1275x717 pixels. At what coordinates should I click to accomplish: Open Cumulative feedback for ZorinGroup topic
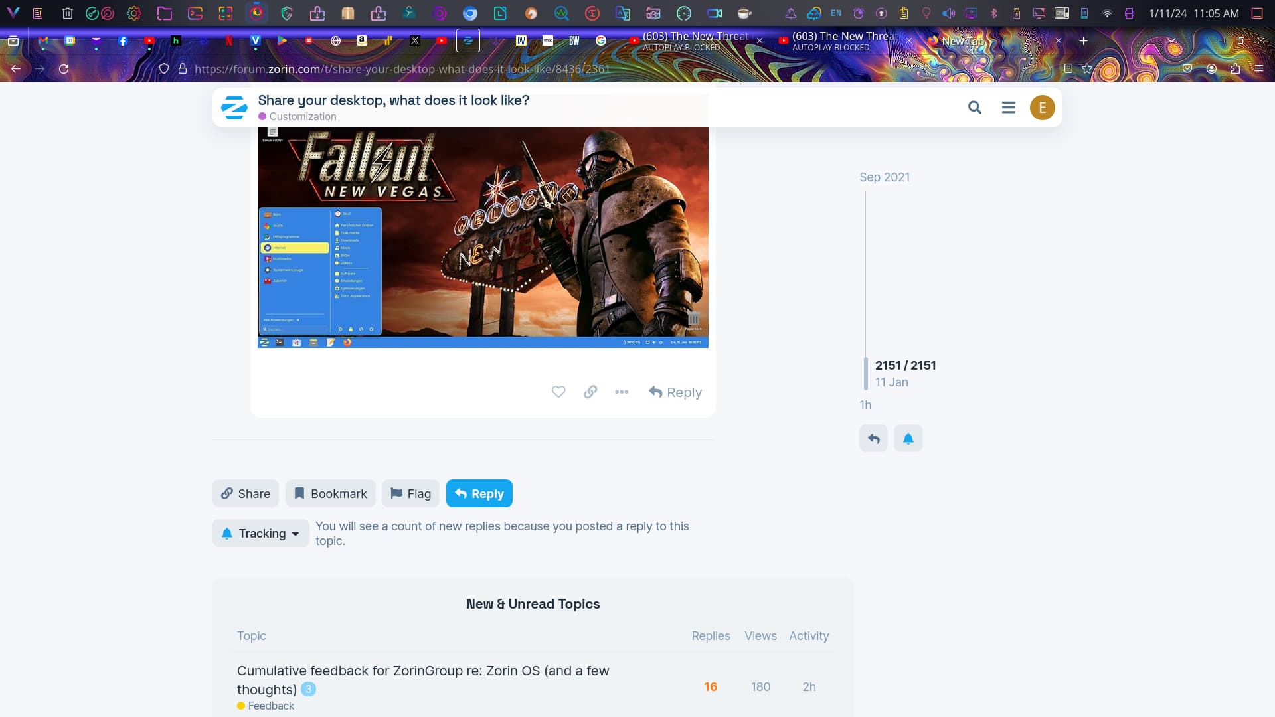[x=423, y=680]
